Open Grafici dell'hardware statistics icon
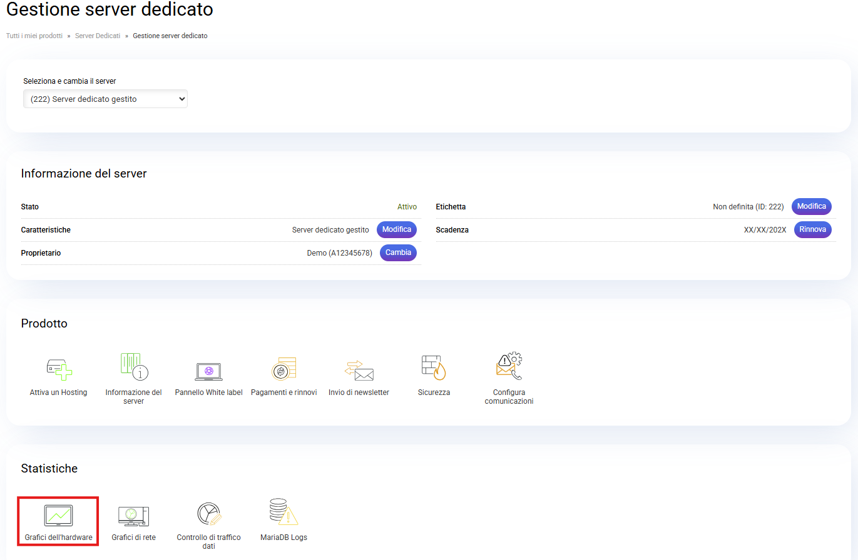This screenshot has height=560, width=858. point(58,516)
